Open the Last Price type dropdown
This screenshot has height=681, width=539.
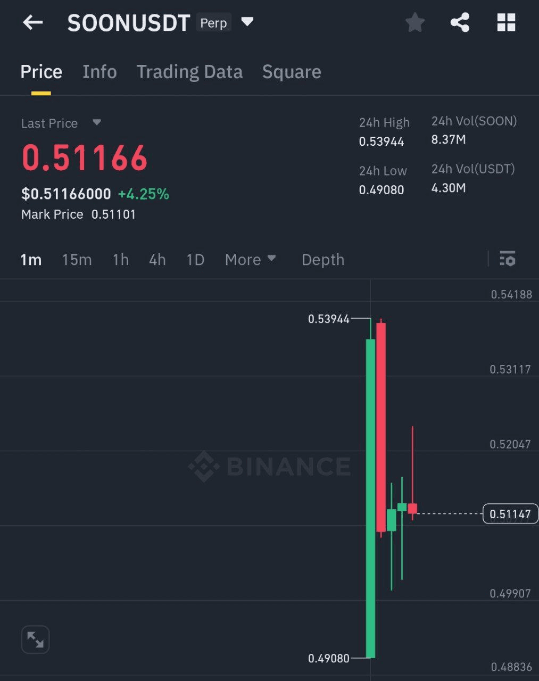[96, 122]
